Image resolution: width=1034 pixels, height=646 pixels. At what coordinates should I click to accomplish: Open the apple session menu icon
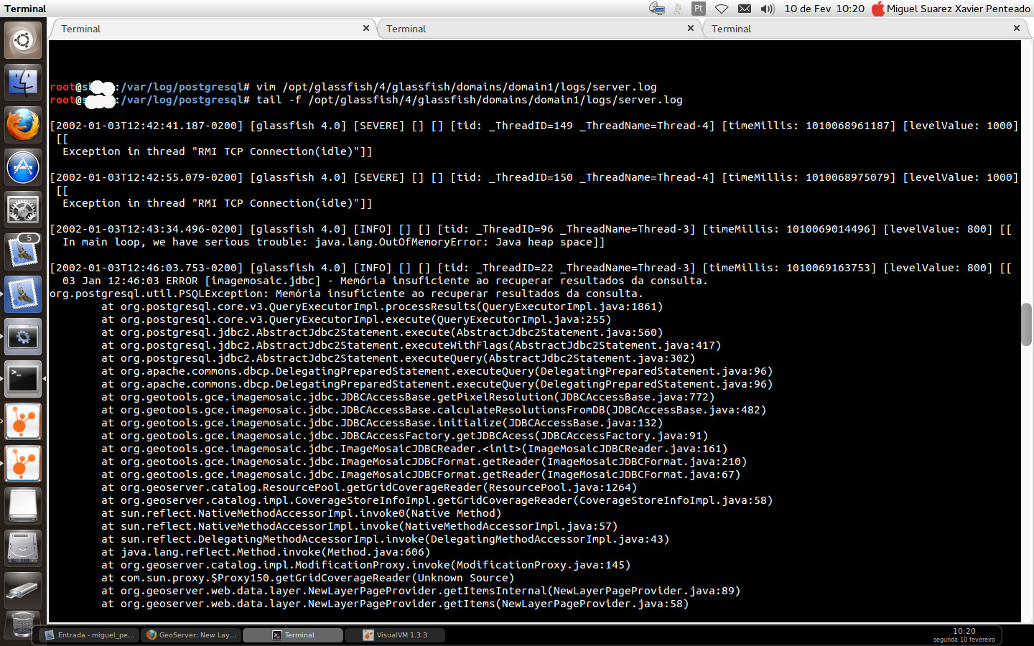point(877,9)
